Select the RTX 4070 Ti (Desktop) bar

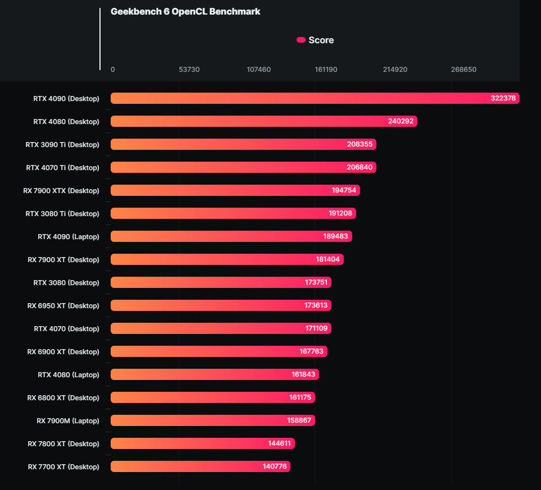(x=243, y=167)
